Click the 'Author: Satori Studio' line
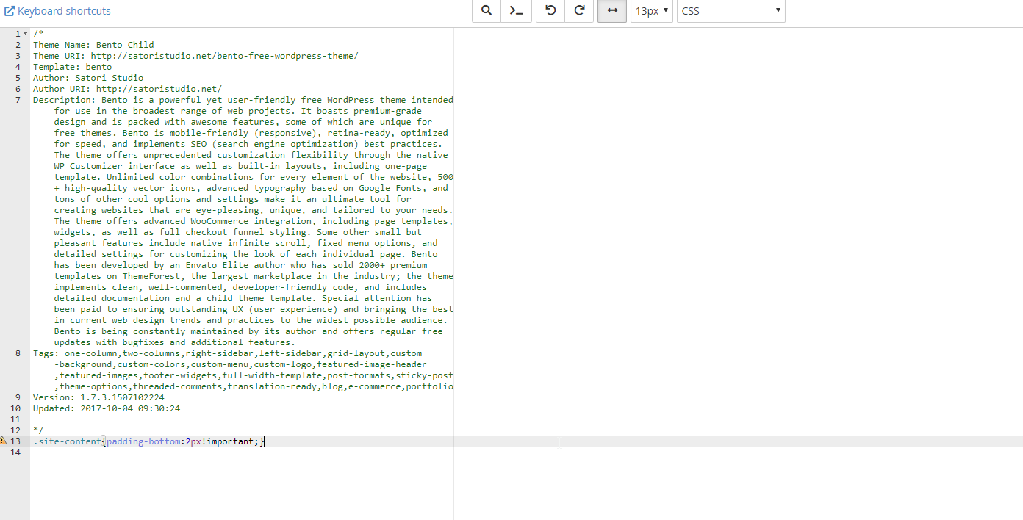Screen dimensions: 1023x520 pyautogui.click(x=88, y=78)
